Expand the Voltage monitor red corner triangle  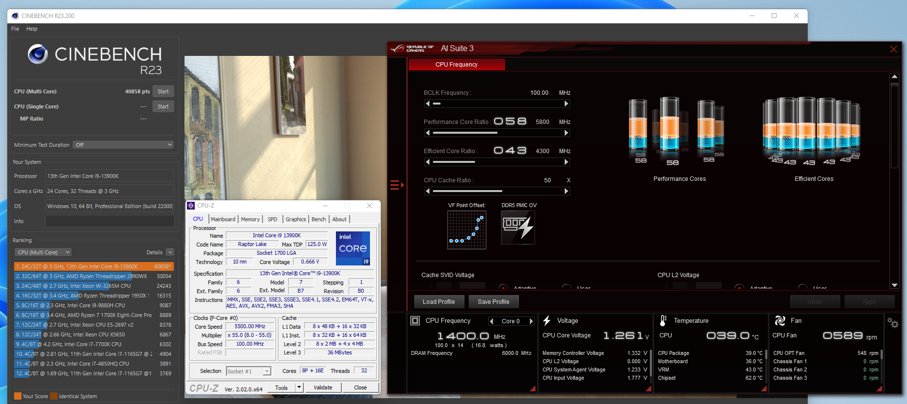(x=648, y=388)
